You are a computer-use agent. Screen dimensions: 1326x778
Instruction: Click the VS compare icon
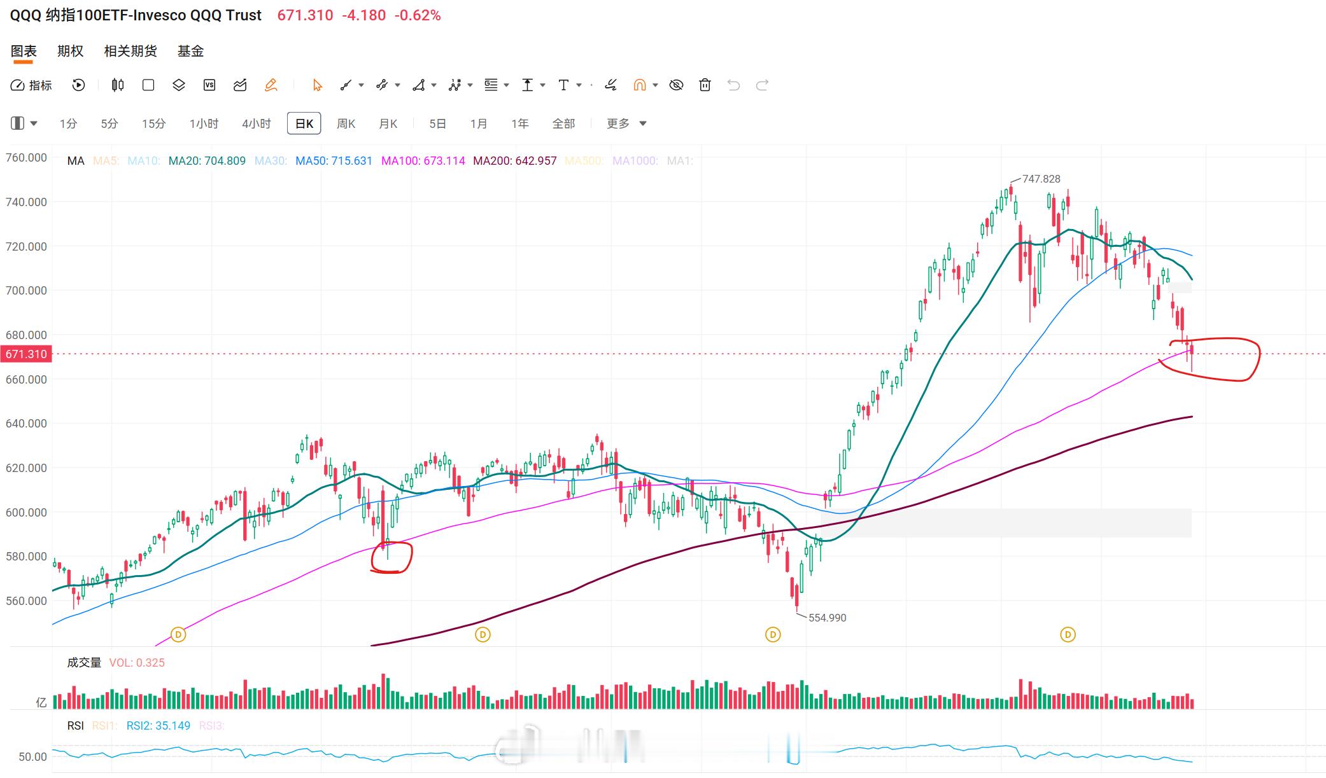coord(209,85)
